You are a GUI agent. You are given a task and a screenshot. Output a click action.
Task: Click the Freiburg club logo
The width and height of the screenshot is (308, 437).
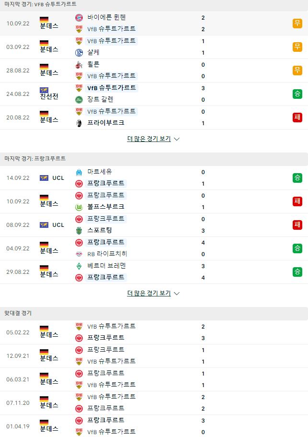click(79, 123)
